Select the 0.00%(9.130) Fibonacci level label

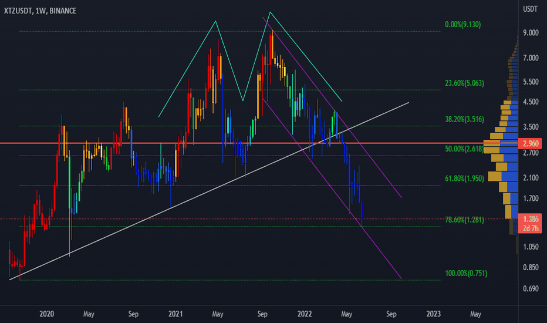[462, 25]
